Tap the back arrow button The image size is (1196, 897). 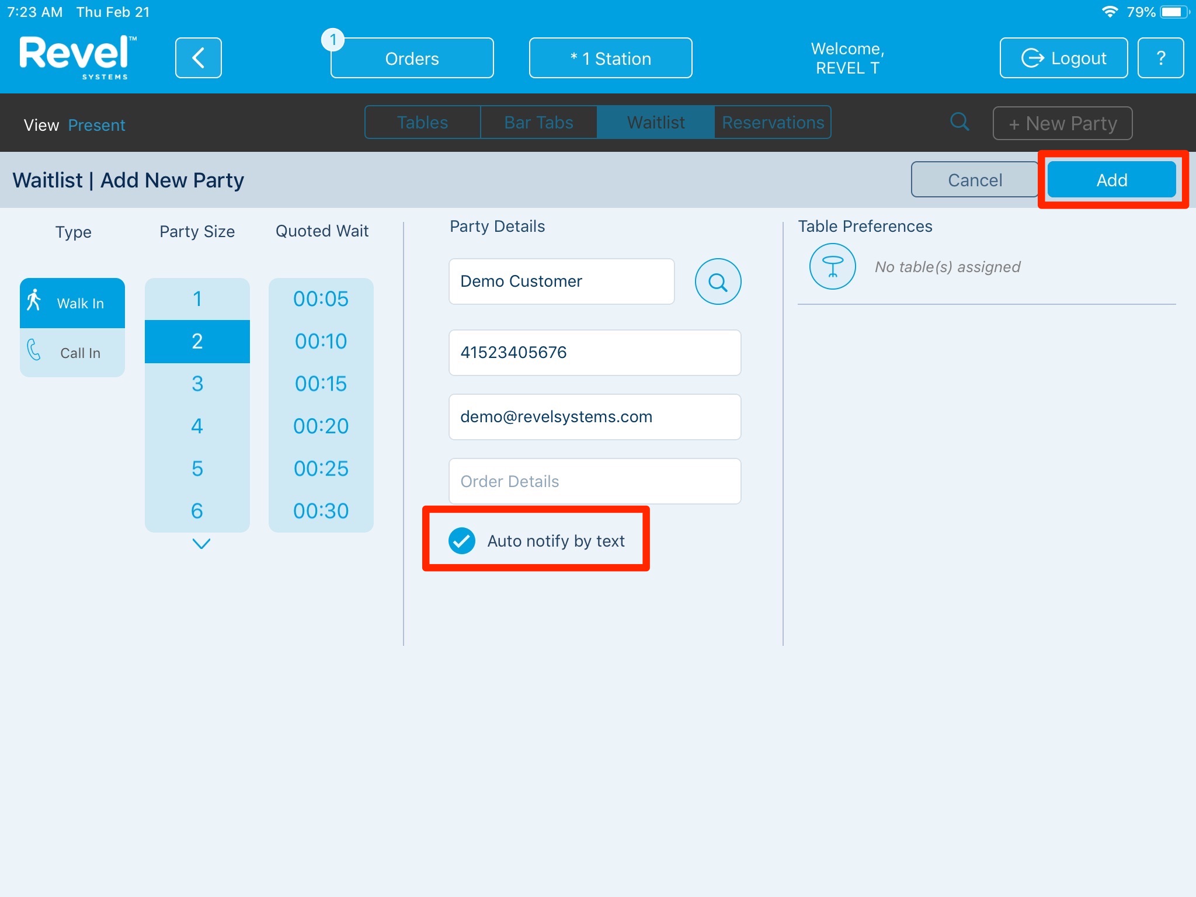pyautogui.click(x=198, y=58)
